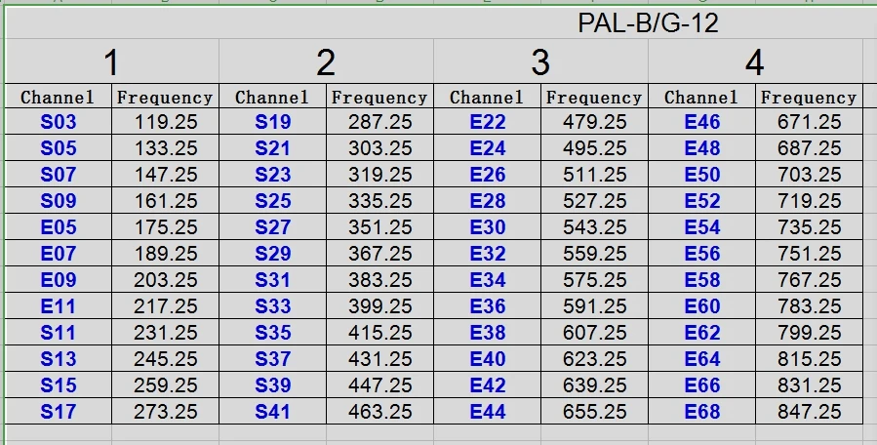Screen dimensions: 877x445
Task: Click channel cell E38
Action: coord(488,333)
